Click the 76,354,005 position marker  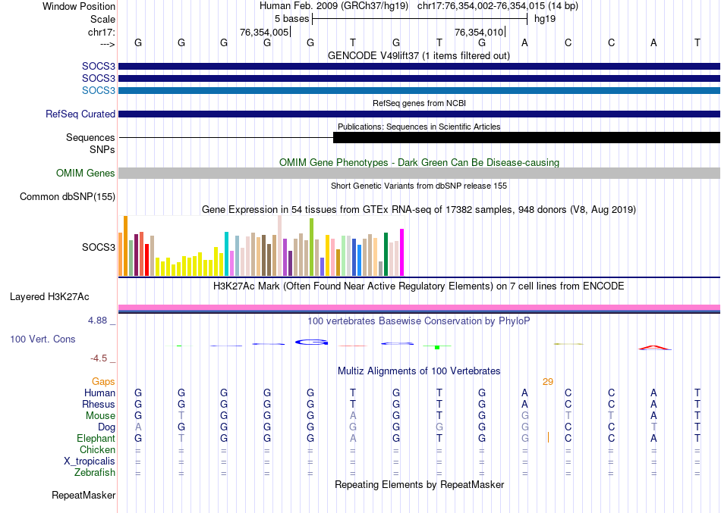[x=264, y=32]
